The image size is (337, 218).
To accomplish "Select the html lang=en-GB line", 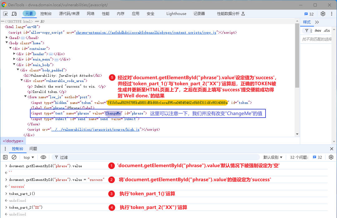I will click(22, 27).
